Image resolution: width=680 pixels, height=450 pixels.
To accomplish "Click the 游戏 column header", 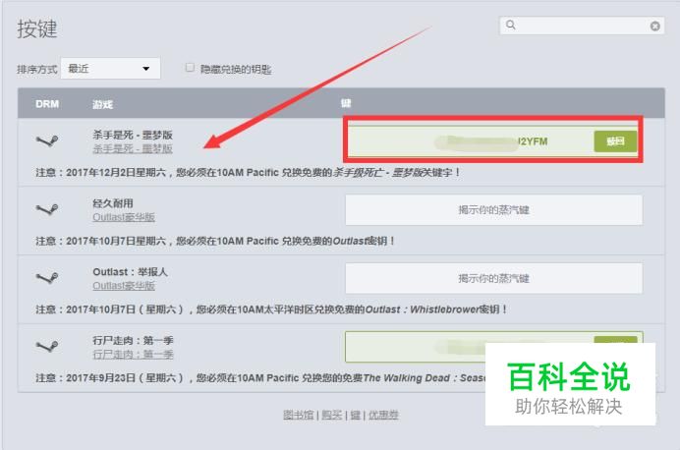I will point(102,104).
